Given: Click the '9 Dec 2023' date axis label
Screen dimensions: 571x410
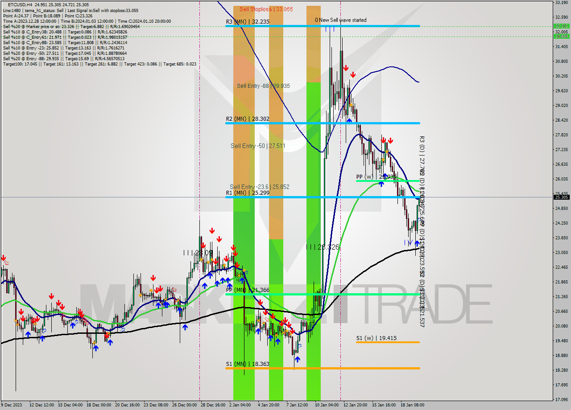Looking at the screenshot, I should [11, 405].
